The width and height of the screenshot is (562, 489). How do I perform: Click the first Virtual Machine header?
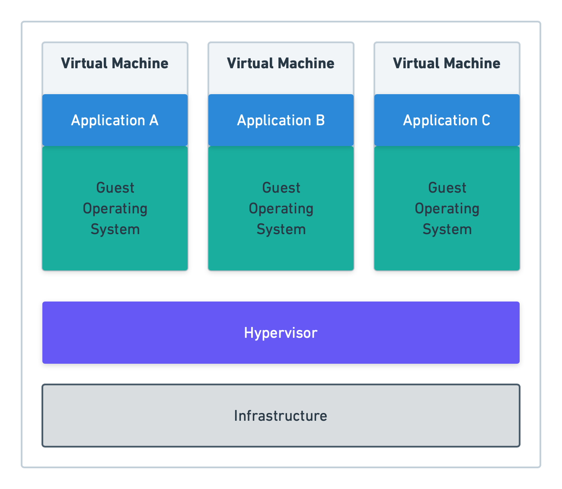(x=115, y=63)
